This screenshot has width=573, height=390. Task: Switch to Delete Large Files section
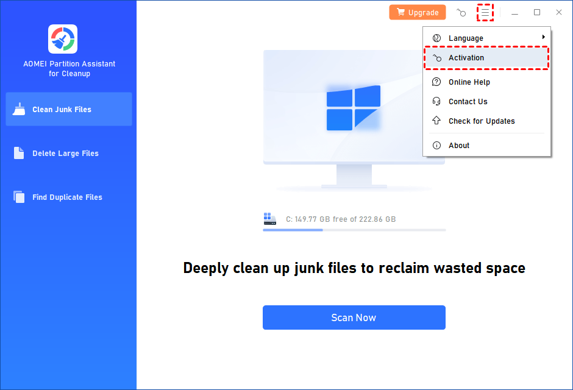(69, 153)
